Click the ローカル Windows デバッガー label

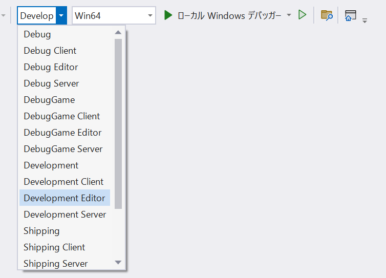(x=229, y=15)
